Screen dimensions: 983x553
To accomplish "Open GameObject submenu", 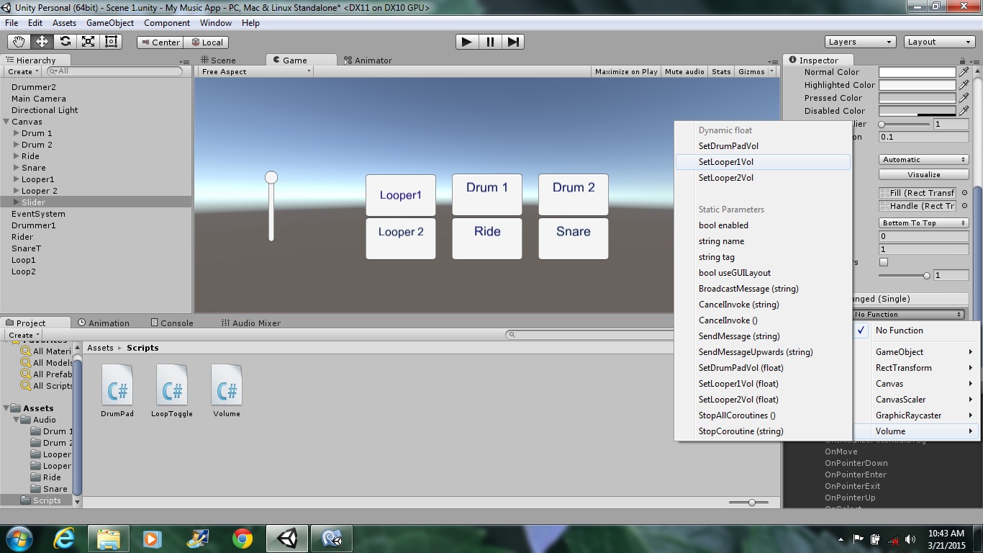I will point(917,352).
